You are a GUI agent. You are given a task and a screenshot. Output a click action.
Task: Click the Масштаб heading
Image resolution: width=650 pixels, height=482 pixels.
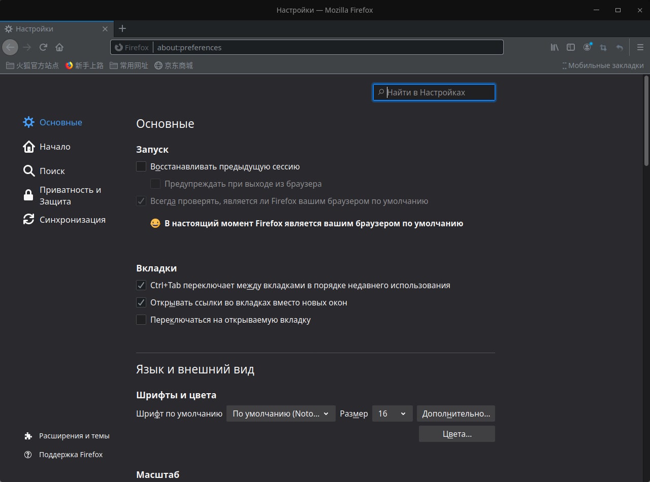point(158,475)
